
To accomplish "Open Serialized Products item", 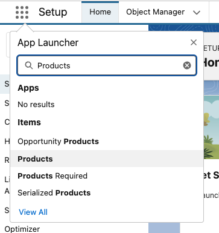I will click(107, 192).
